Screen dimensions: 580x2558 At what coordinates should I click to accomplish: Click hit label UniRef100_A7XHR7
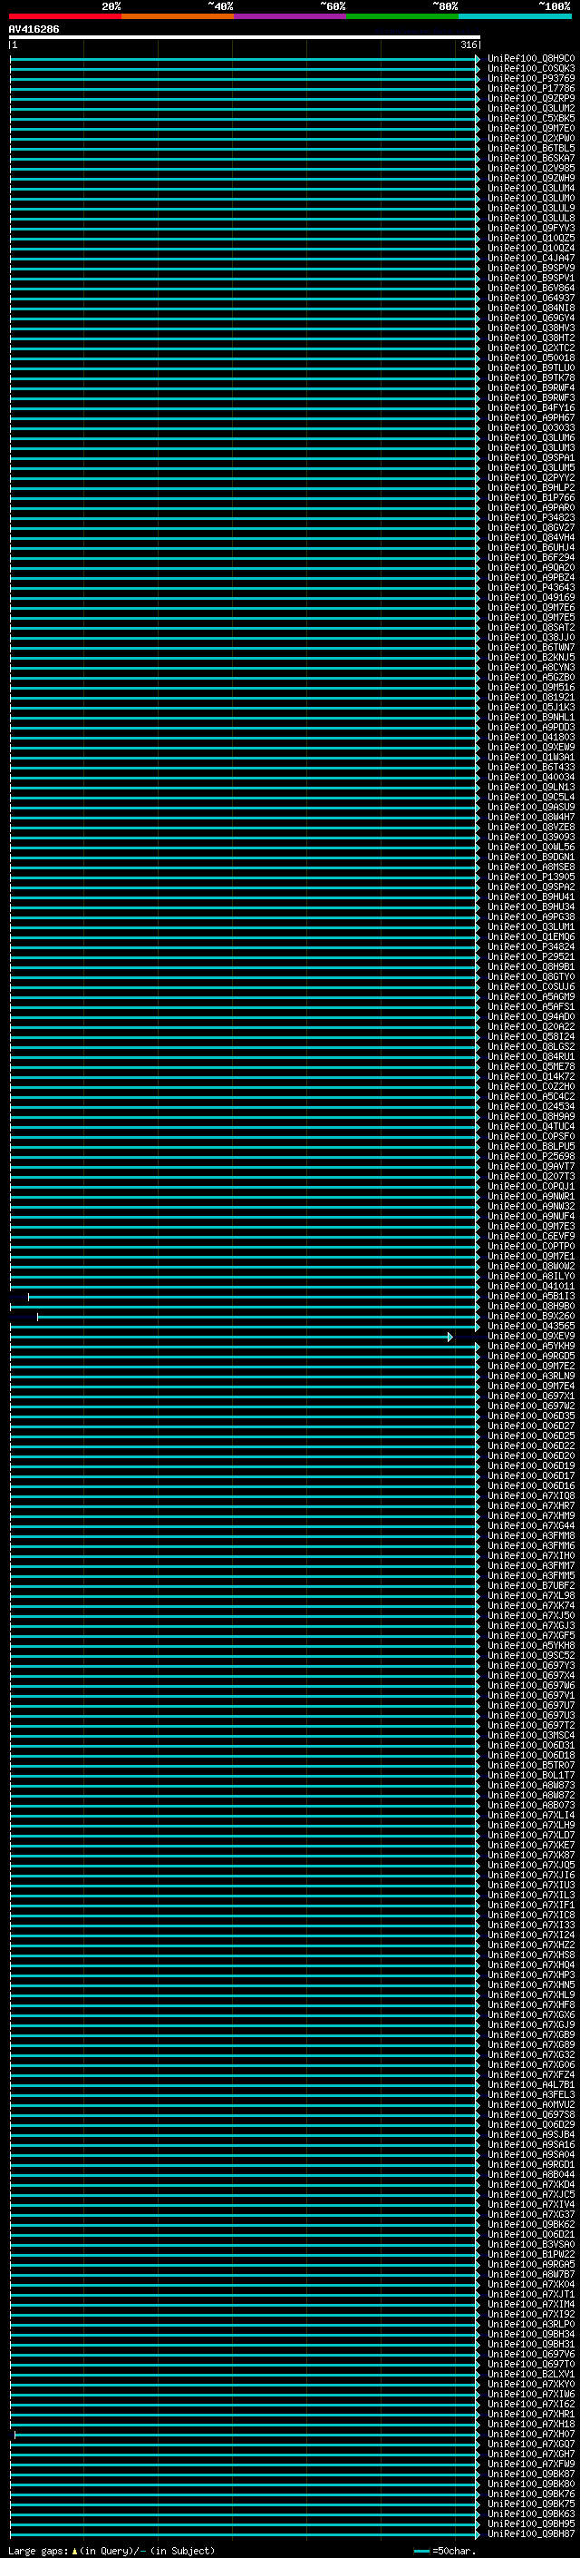pos(531,1505)
